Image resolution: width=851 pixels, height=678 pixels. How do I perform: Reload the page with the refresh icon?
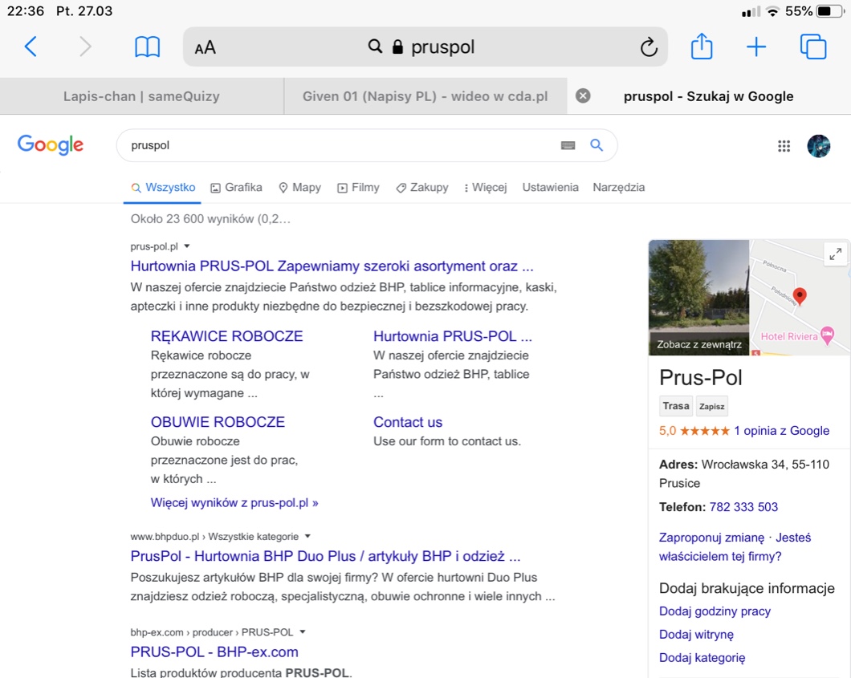click(648, 47)
